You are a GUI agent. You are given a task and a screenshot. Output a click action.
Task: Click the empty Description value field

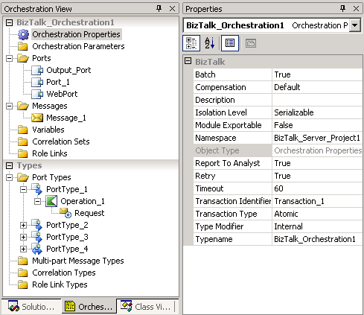coord(317,100)
